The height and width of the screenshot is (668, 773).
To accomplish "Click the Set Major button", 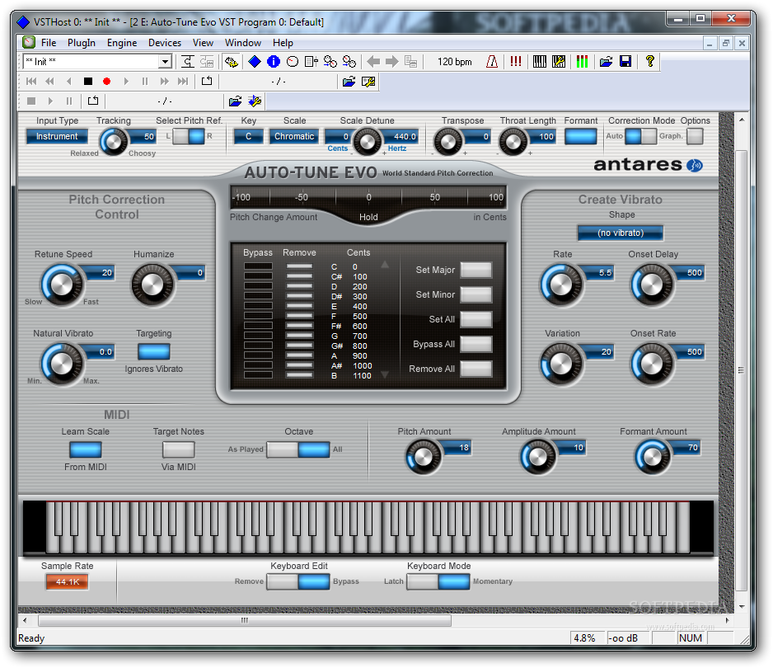I will pos(476,270).
